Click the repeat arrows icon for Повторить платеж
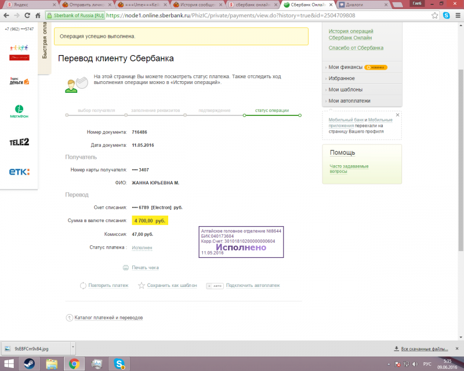Screen dimensions: 464x371 click(x=83, y=286)
